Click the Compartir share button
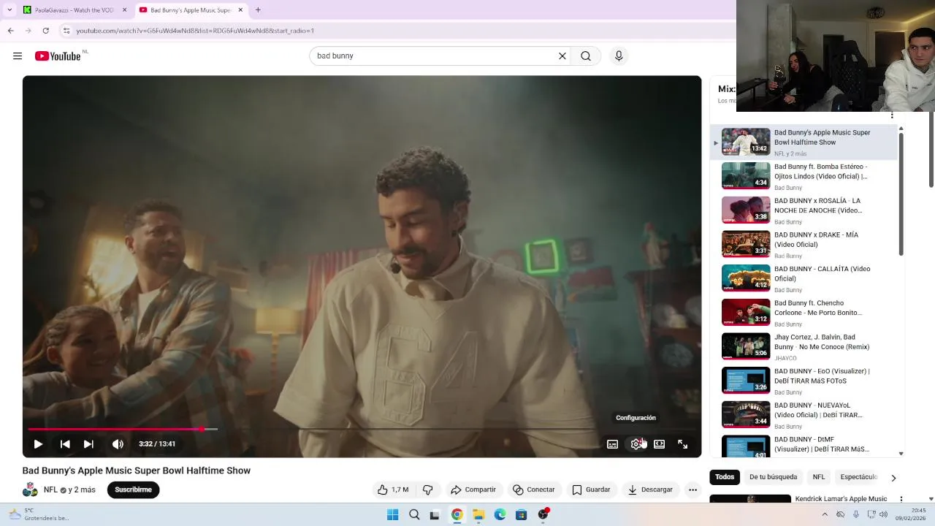 click(473, 489)
